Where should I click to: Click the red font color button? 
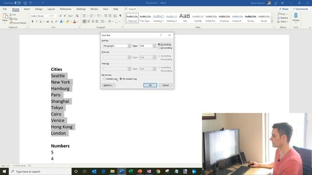75,21
